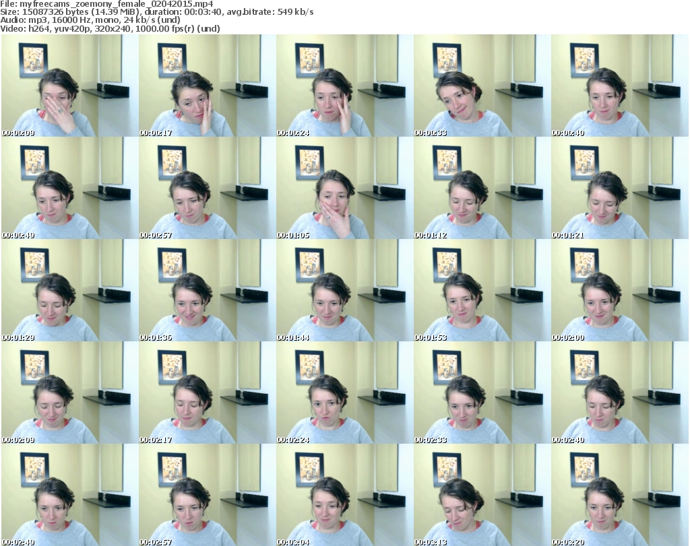Select the thumbnail timestamped 00:00:24
Screen dimensions: 690x546
coord(344,86)
